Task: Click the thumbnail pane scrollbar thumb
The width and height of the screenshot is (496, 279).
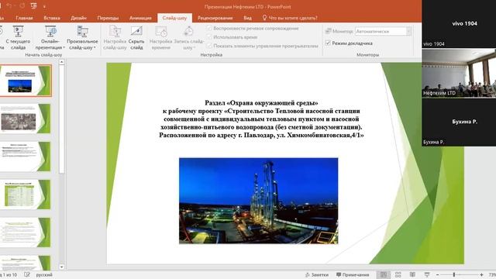Action: [62, 119]
